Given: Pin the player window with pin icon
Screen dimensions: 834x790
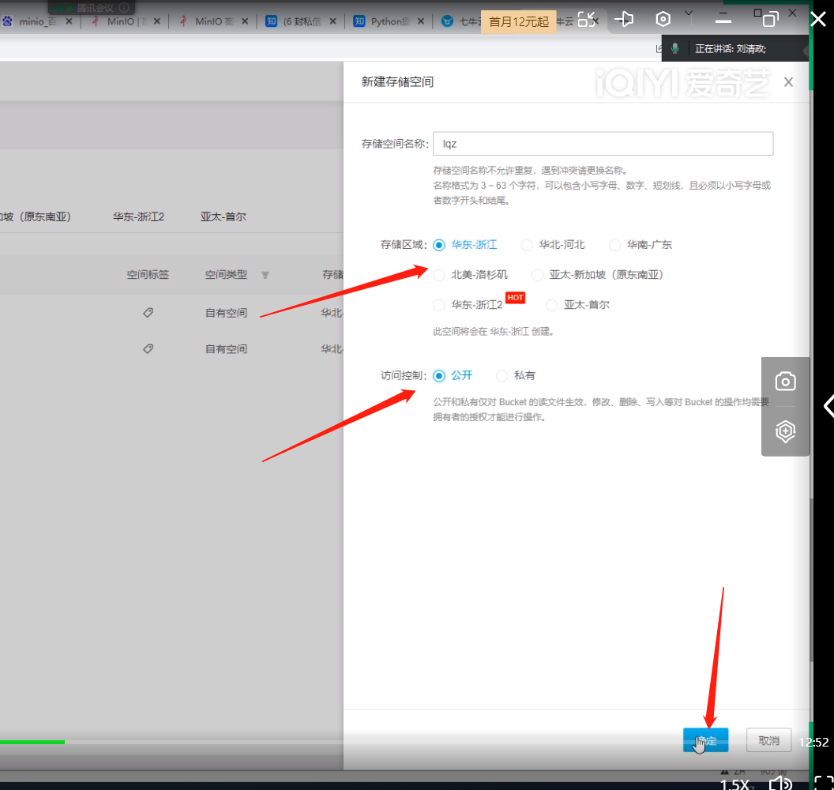Looking at the screenshot, I should click(624, 20).
